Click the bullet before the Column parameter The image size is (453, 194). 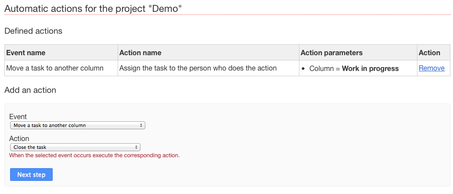(x=303, y=69)
